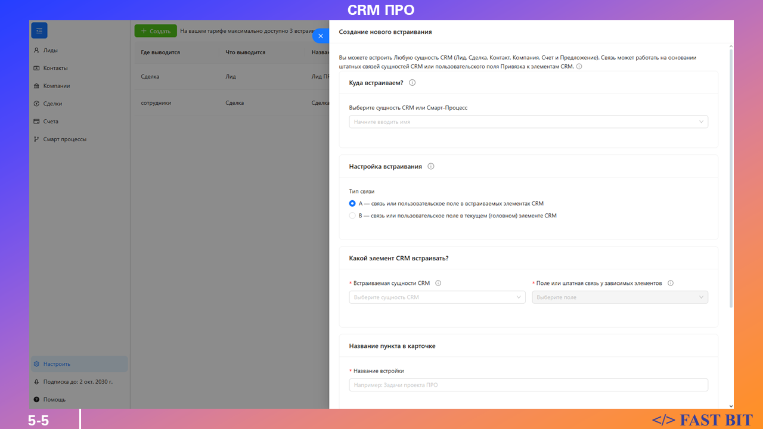Click the Название встройки text field
763x429 pixels.
click(x=529, y=385)
